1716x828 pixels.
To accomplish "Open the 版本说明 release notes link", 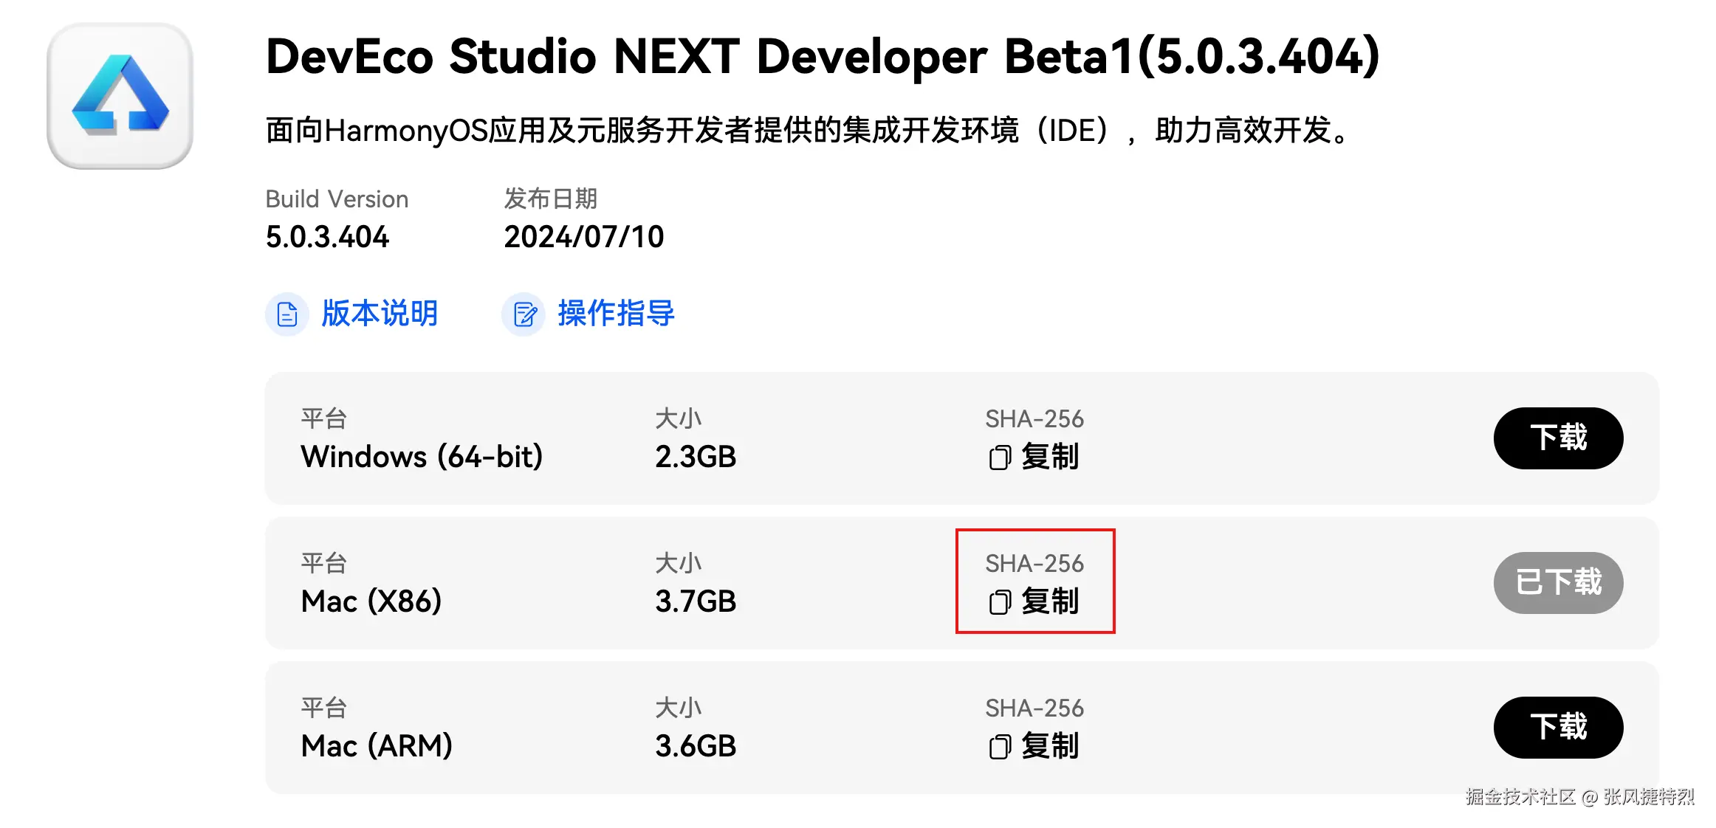I will tap(380, 314).
